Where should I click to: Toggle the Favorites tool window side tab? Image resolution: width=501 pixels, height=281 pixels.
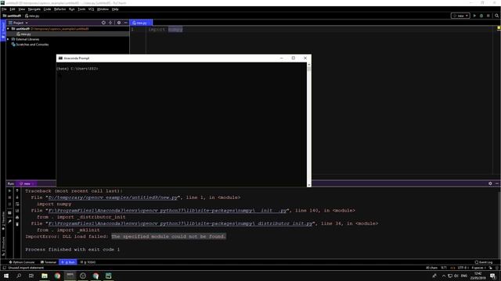pyautogui.click(x=3, y=220)
